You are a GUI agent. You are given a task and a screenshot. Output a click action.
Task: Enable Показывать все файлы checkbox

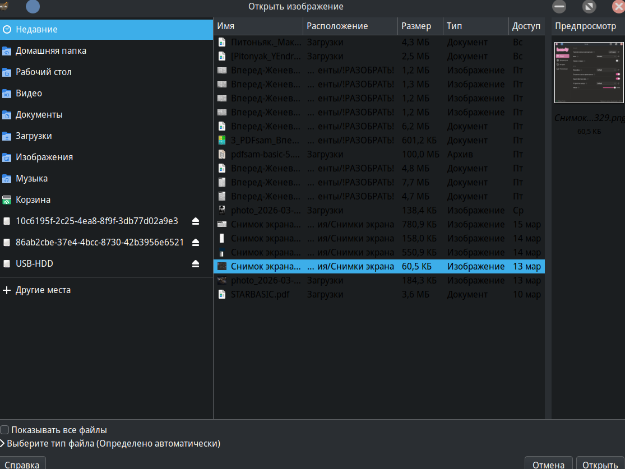4,430
